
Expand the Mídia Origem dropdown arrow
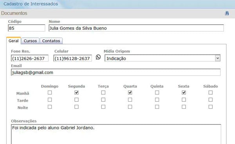218,58
